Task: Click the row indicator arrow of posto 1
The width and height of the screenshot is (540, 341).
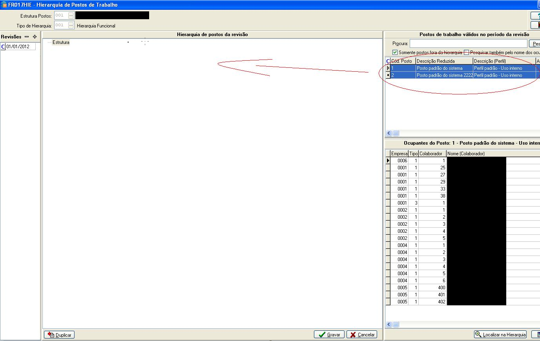Action: [388, 68]
